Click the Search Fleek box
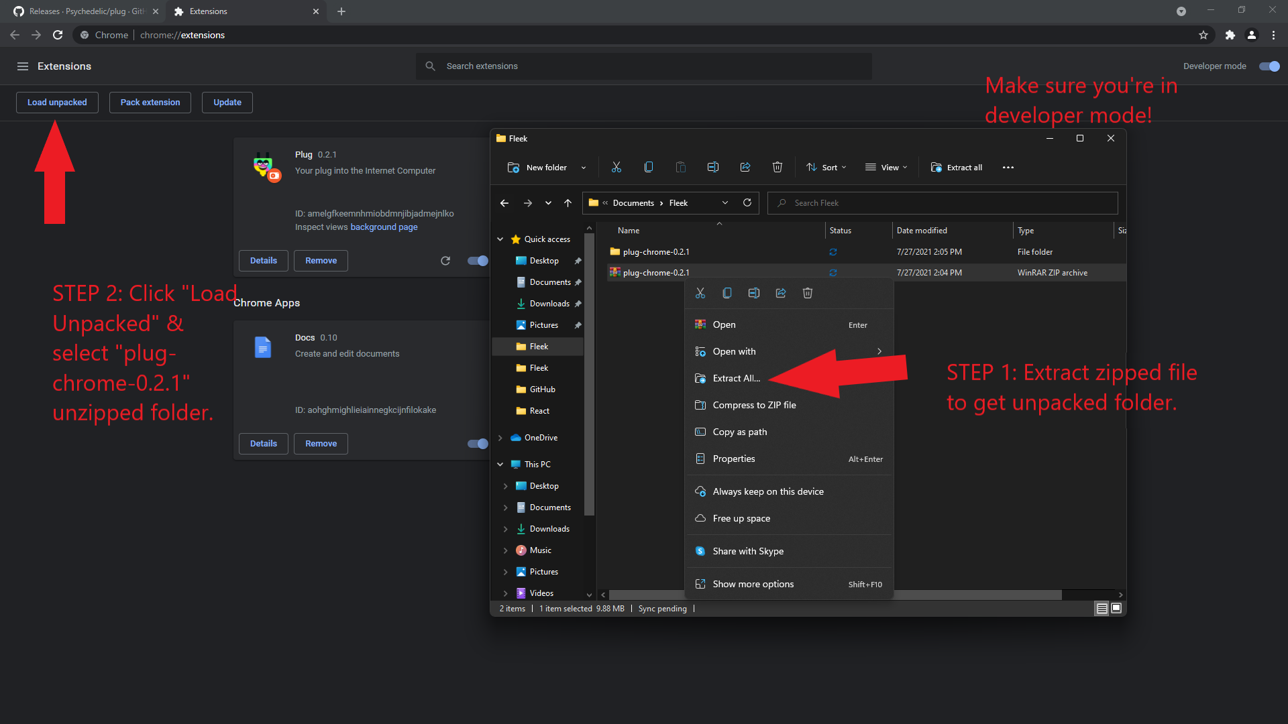Image resolution: width=1288 pixels, height=724 pixels. coord(943,203)
